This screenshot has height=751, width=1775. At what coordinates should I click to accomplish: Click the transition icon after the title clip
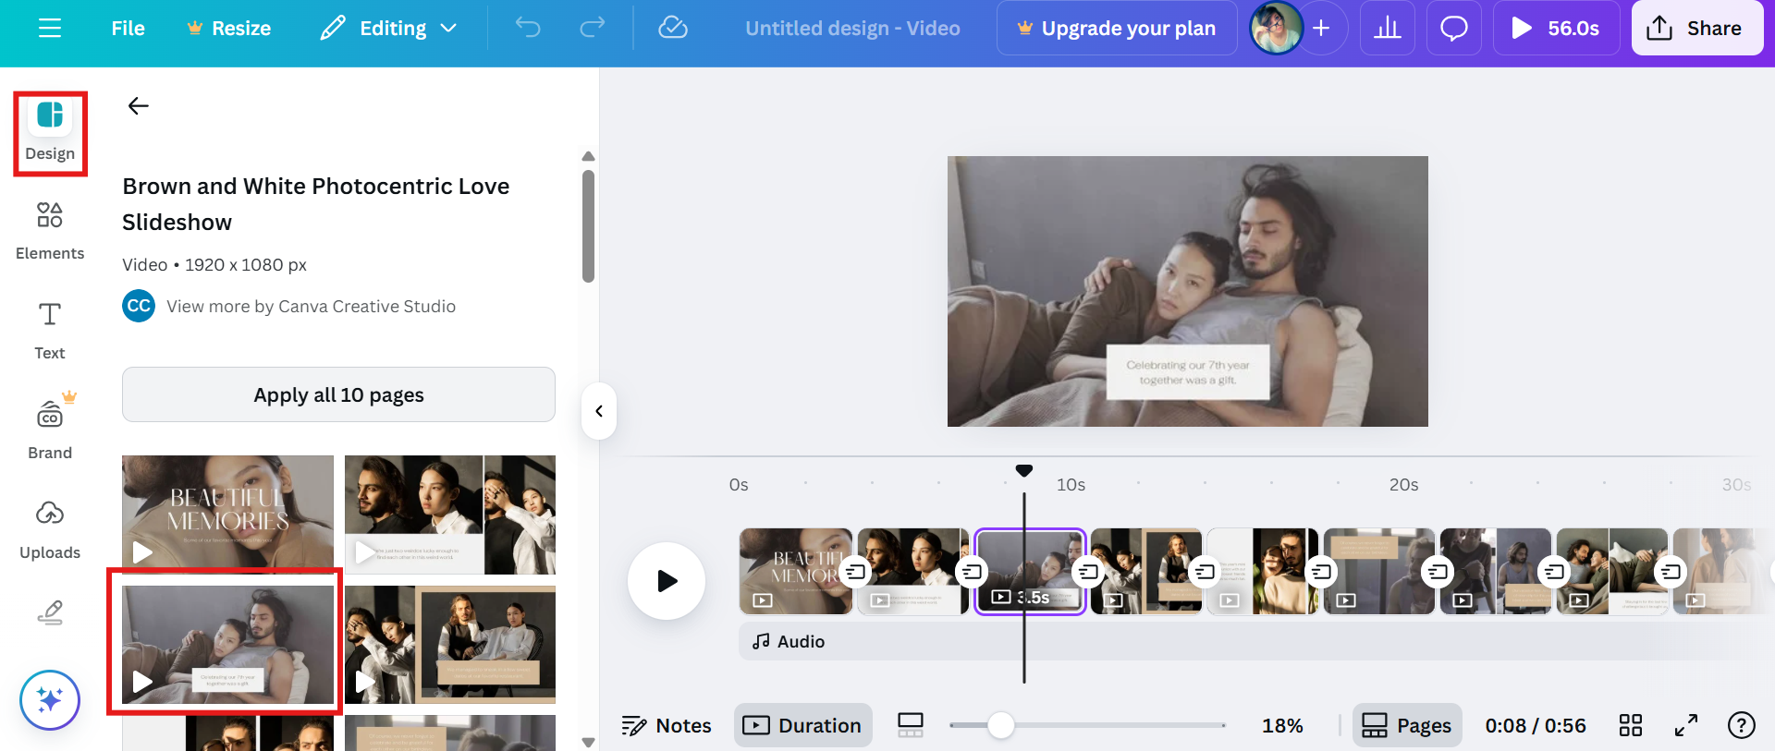855,573
